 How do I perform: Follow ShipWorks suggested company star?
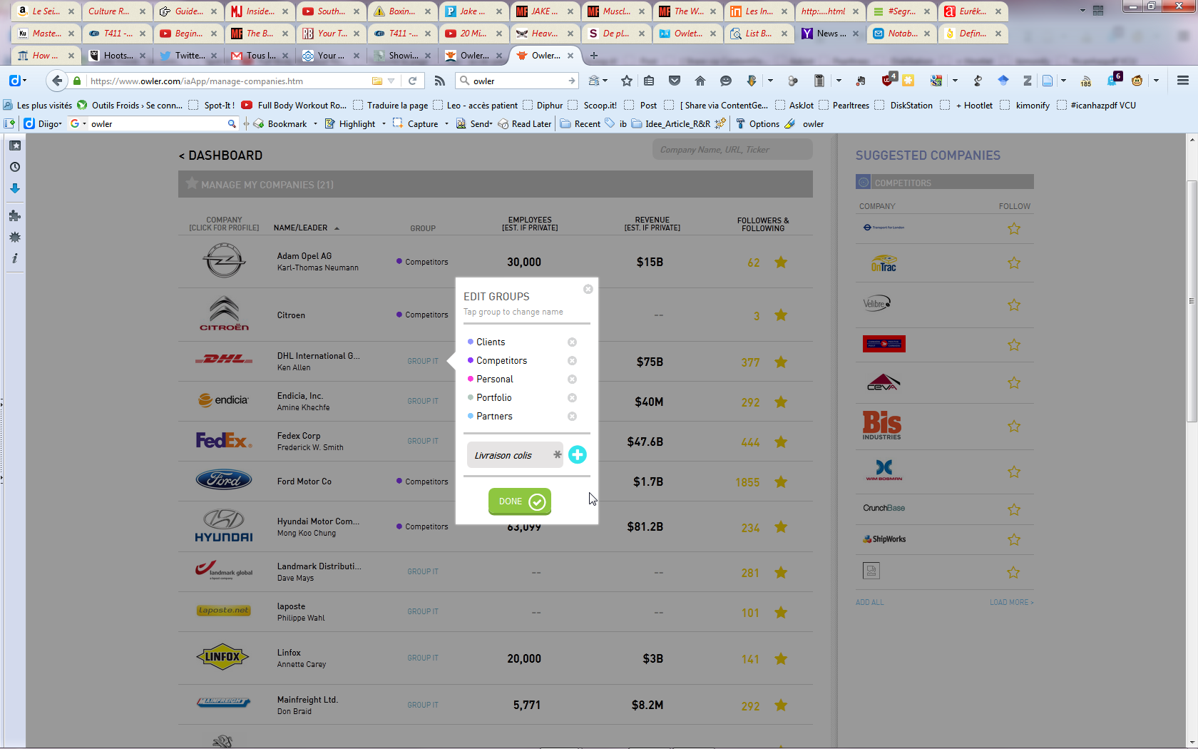[1014, 540]
